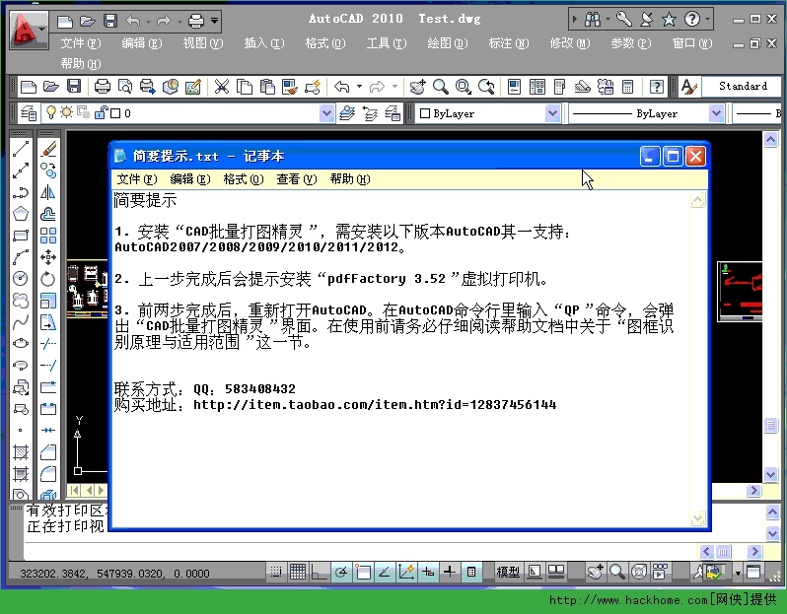Image resolution: width=787 pixels, height=614 pixels.
Task: Select the Line draw tool
Action: pos(21,149)
